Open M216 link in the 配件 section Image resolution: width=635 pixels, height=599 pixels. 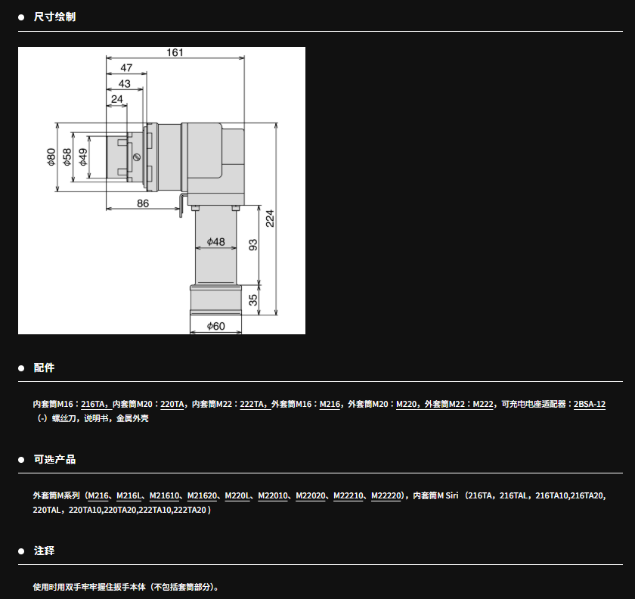pos(330,405)
